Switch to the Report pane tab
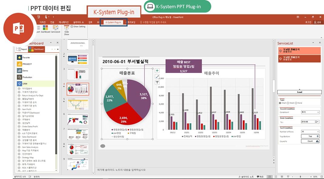The height and width of the screenshot is (179, 324). click(22, 49)
